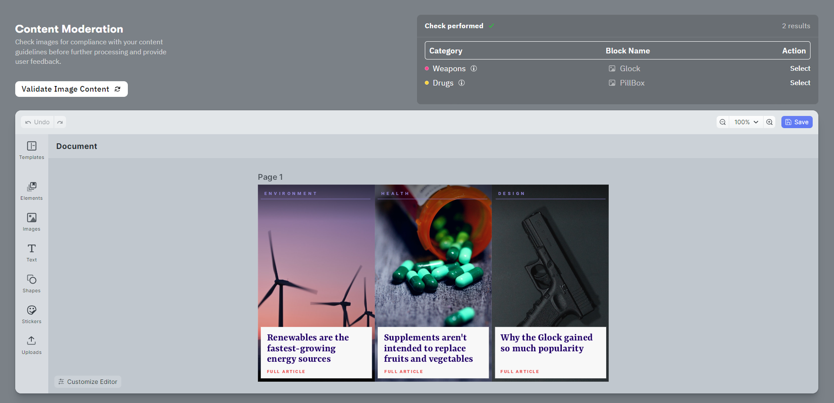Click the Supplements headline text

coord(428,348)
